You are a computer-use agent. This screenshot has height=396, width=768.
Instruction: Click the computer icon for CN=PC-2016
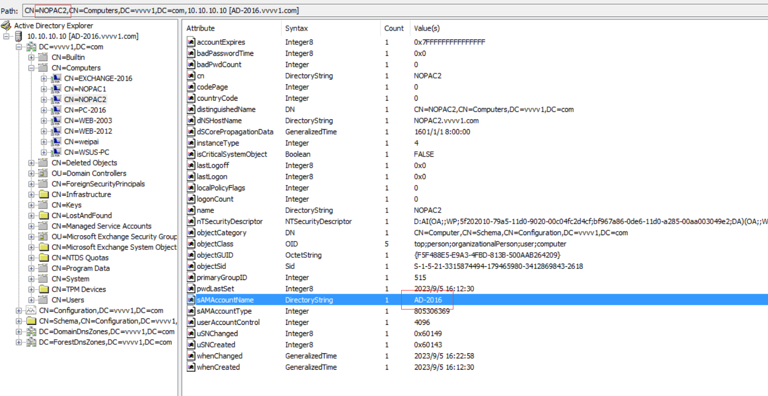56,110
